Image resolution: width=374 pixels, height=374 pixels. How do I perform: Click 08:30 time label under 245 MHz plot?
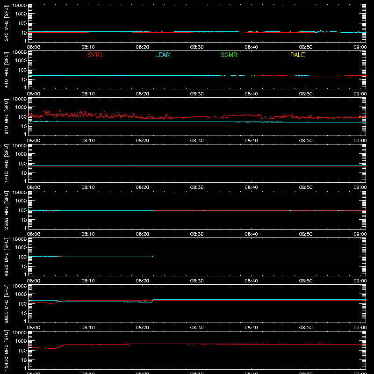(x=197, y=47)
